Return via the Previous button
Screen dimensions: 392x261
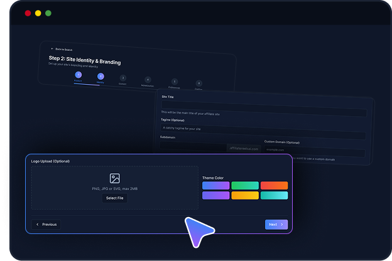tap(46, 224)
